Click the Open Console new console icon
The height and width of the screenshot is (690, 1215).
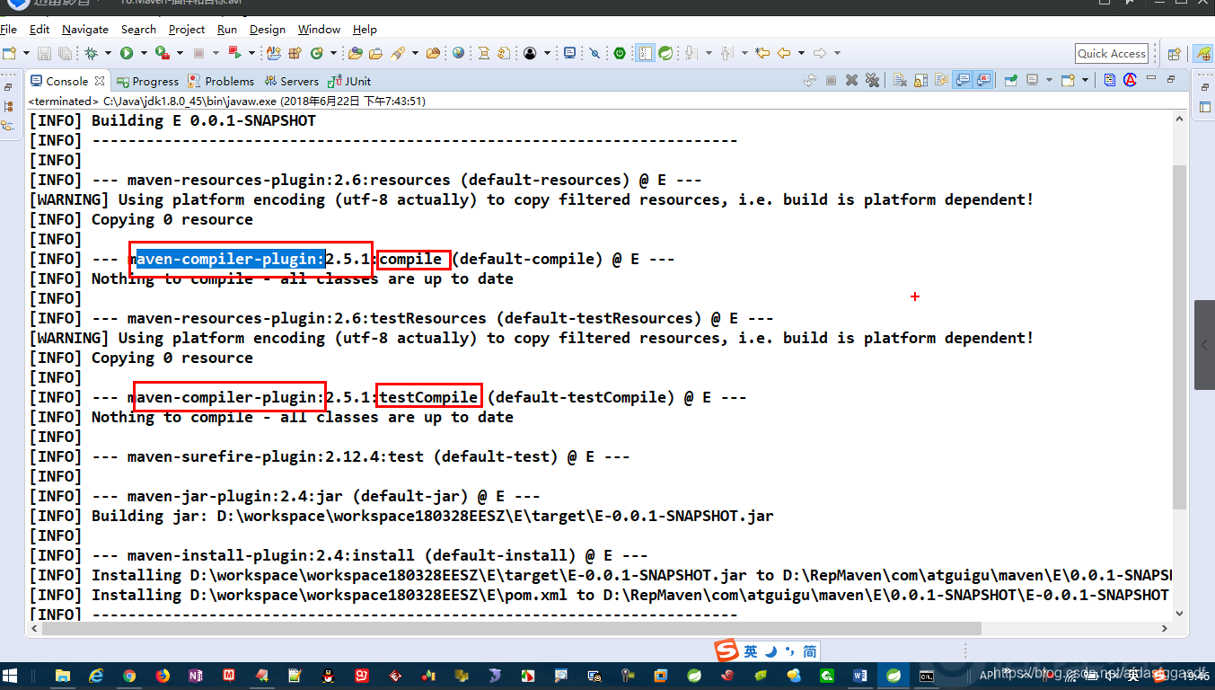point(1068,80)
